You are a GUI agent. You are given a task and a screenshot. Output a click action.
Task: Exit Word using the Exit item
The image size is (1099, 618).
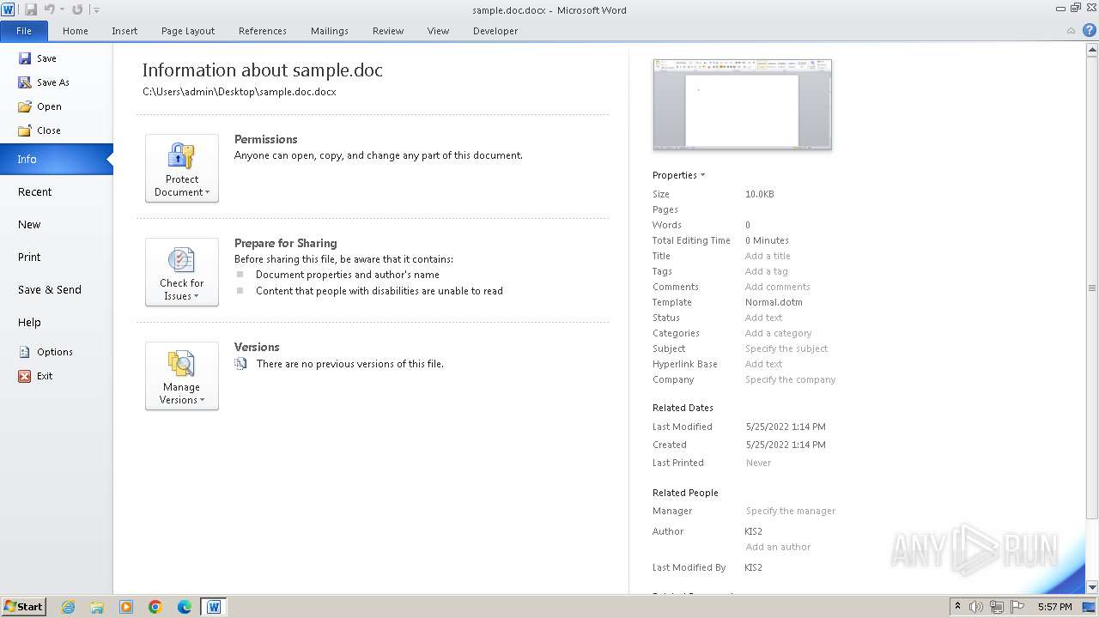(35, 376)
